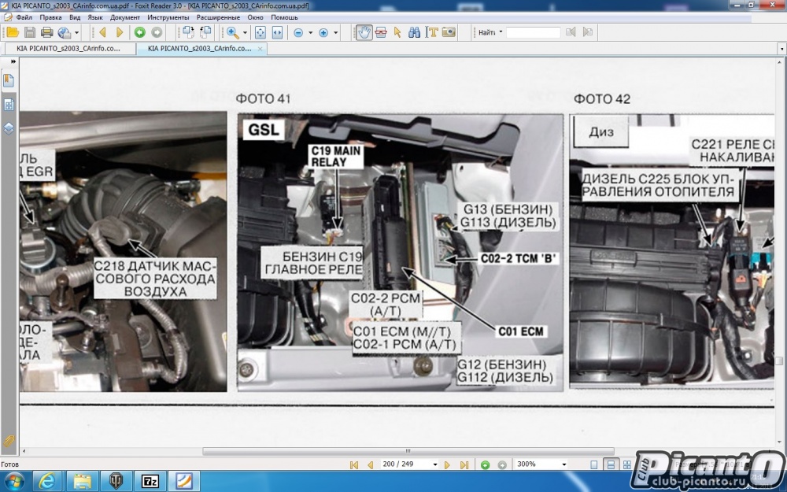The width and height of the screenshot is (787, 492).
Task: Go to next page using toolbar arrow
Action: (x=120, y=32)
